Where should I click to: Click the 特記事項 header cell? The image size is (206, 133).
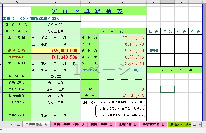pos(174,70)
